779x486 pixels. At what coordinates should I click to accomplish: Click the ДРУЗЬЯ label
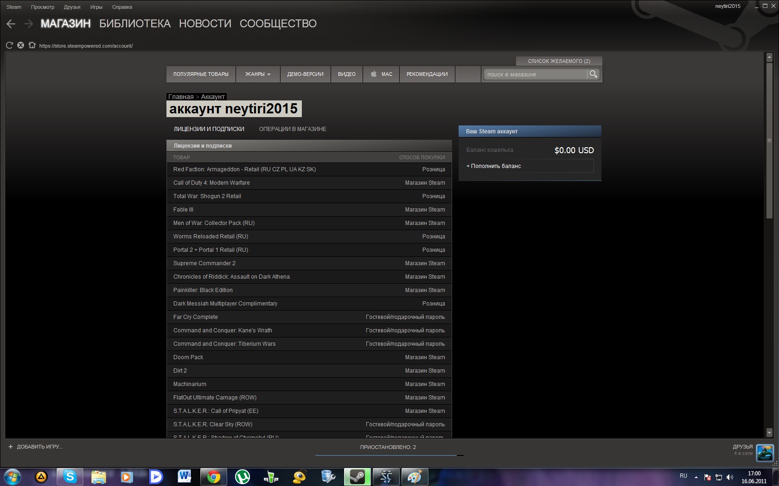click(742, 447)
